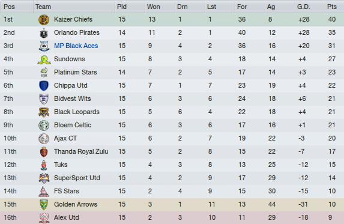Click the Chippa Utd blue shield icon
Image resolution: width=344 pixels, height=224 pixels.
point(44,86)
